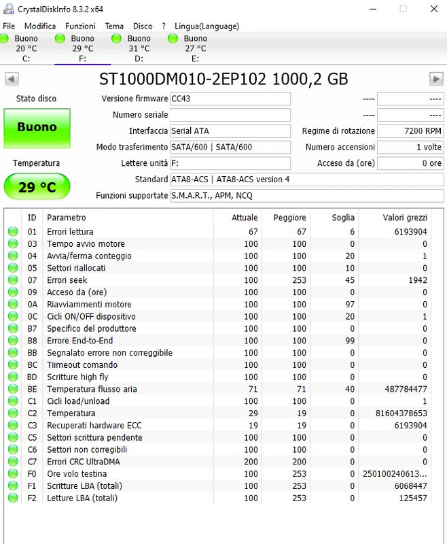Click green status dot for Riavviammenti motore
This screenshot has width=447, height=544.
tap(13, 304)
